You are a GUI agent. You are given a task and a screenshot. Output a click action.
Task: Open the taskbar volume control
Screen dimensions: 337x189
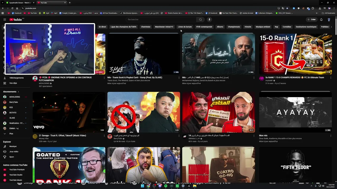point(323,186)
